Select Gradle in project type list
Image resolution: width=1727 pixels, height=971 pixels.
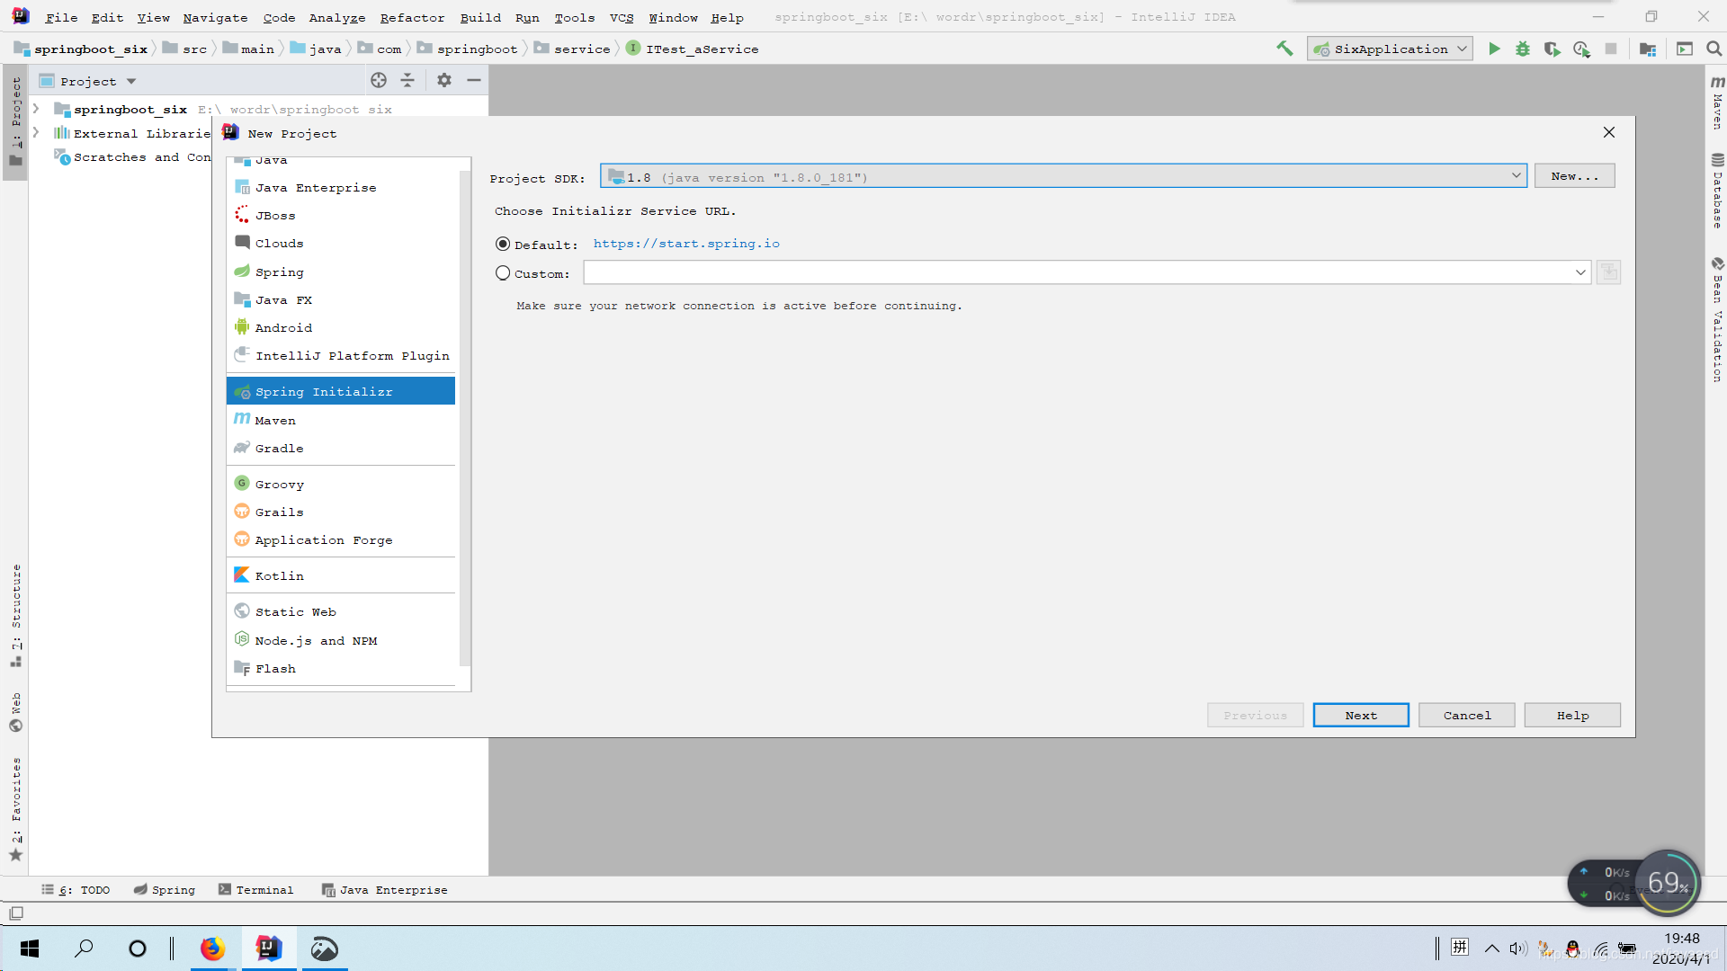(341, 448)
